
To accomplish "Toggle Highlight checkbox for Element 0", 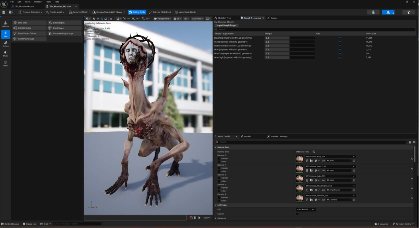I will (x=219, y=158).
